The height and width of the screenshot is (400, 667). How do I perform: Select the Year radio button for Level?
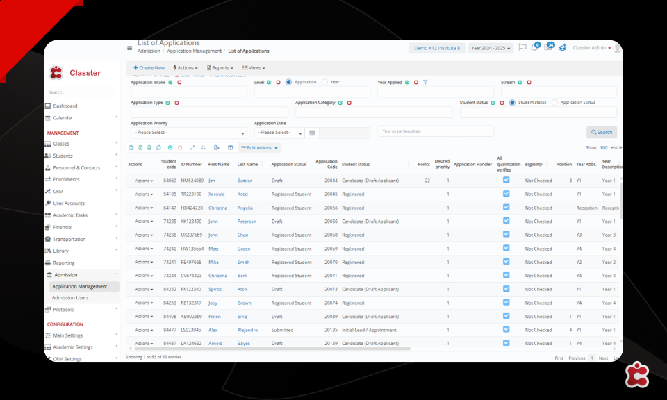pos(324,82)
